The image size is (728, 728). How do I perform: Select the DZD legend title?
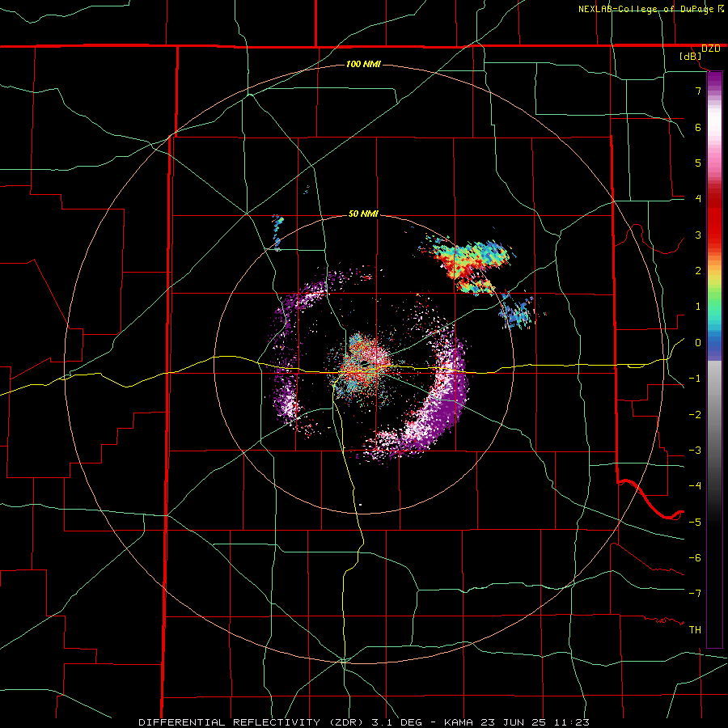tap(711, 49)
